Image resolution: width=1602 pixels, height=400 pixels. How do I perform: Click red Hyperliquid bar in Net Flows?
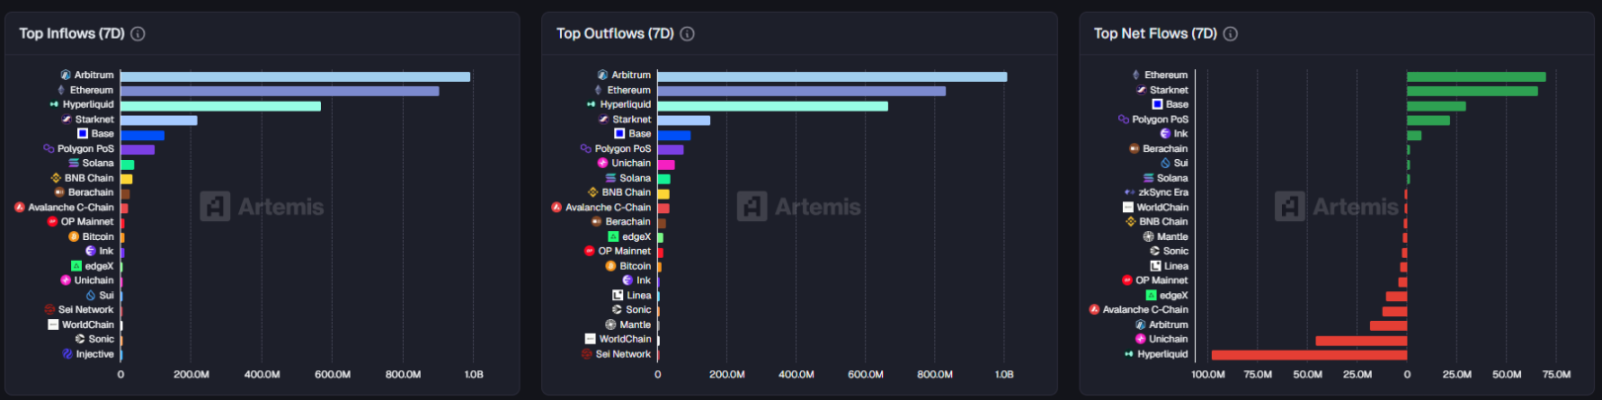click(x=1309, y=355)
